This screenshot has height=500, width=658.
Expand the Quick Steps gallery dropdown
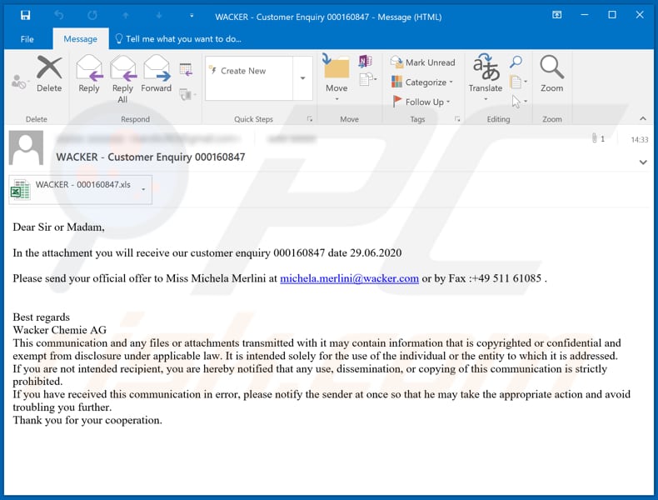(x=302, y=78)
